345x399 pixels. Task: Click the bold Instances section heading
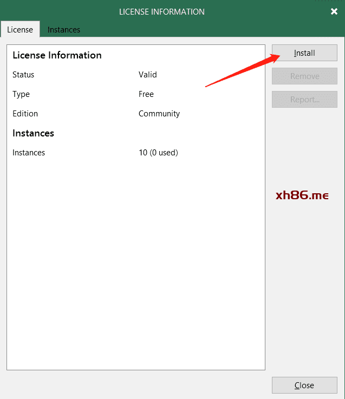coord(33,133)
